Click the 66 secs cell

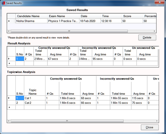click(88, 103)
